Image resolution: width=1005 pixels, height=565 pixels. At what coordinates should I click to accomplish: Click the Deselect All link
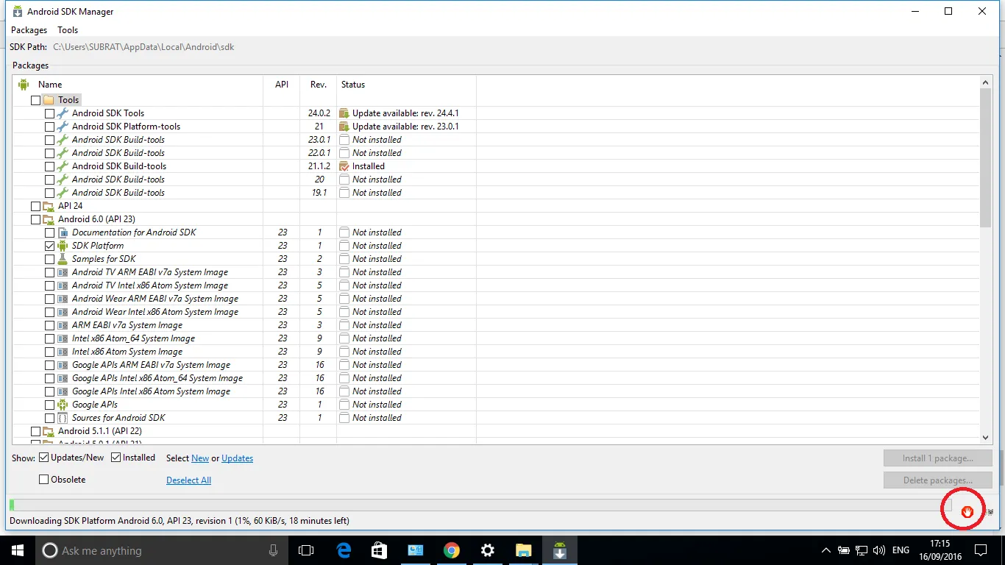(188, 480)
